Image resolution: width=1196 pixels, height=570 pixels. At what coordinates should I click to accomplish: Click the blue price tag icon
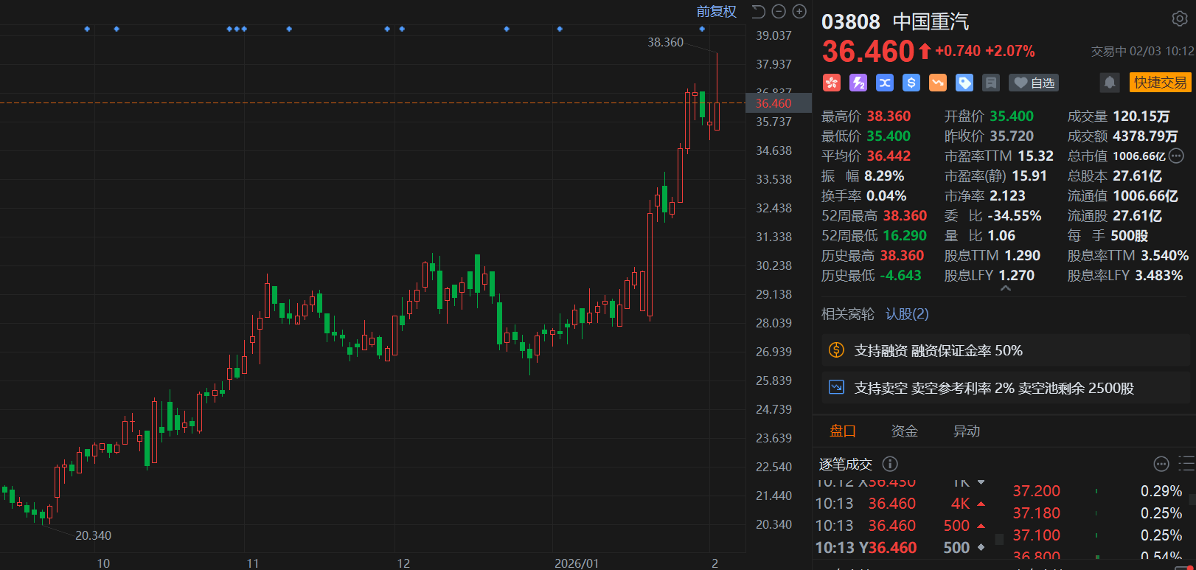964,83
